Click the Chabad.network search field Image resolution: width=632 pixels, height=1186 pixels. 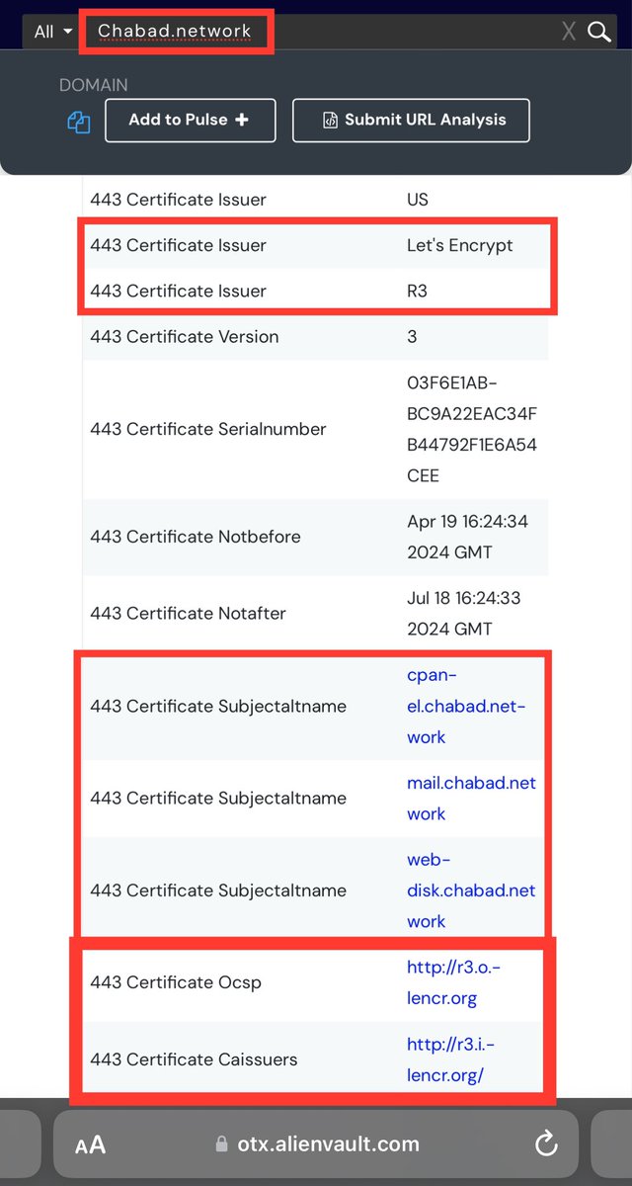[x=174, y=32]
